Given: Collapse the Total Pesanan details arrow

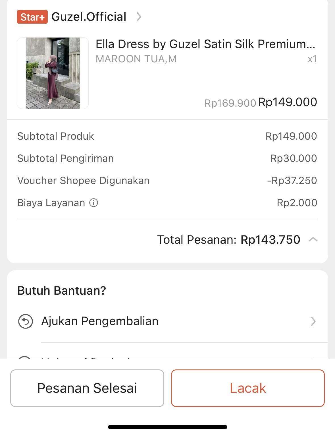Looking at the screenshot, I should (313, 239).
